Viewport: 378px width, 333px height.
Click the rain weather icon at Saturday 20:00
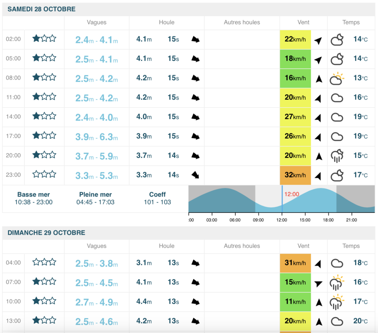tap(337, 156)
